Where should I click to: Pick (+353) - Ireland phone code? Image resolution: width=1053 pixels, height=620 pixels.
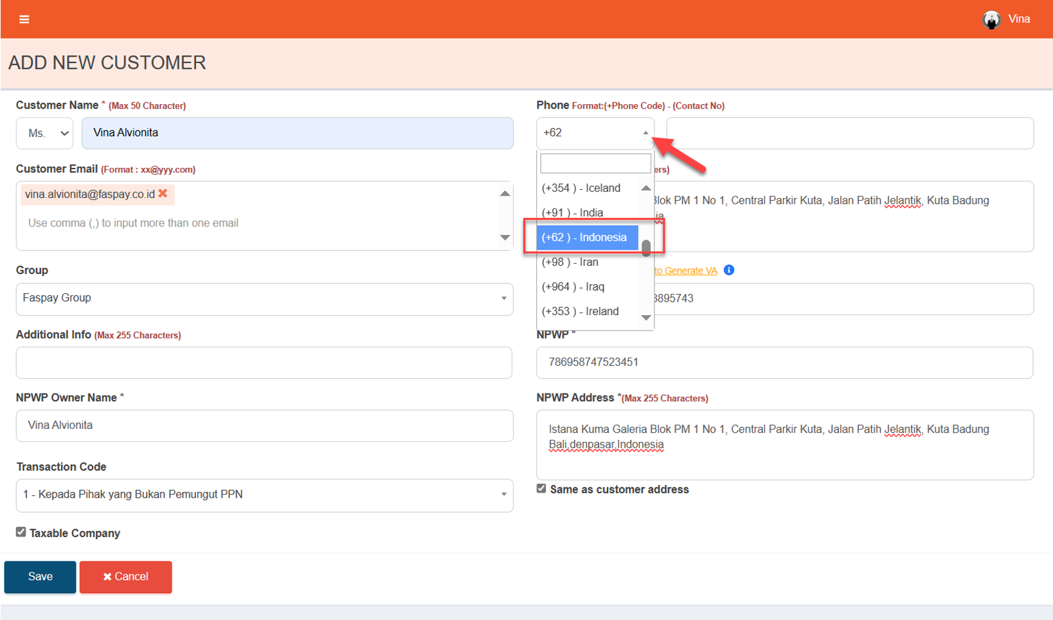point(580,311)
